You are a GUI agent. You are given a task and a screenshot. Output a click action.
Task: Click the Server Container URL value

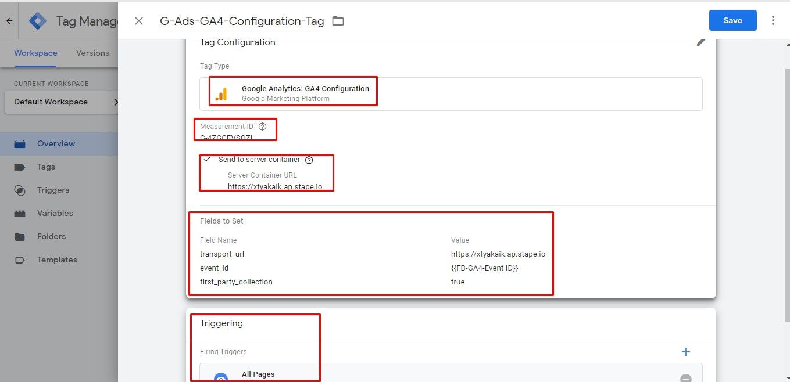point(275,187)
